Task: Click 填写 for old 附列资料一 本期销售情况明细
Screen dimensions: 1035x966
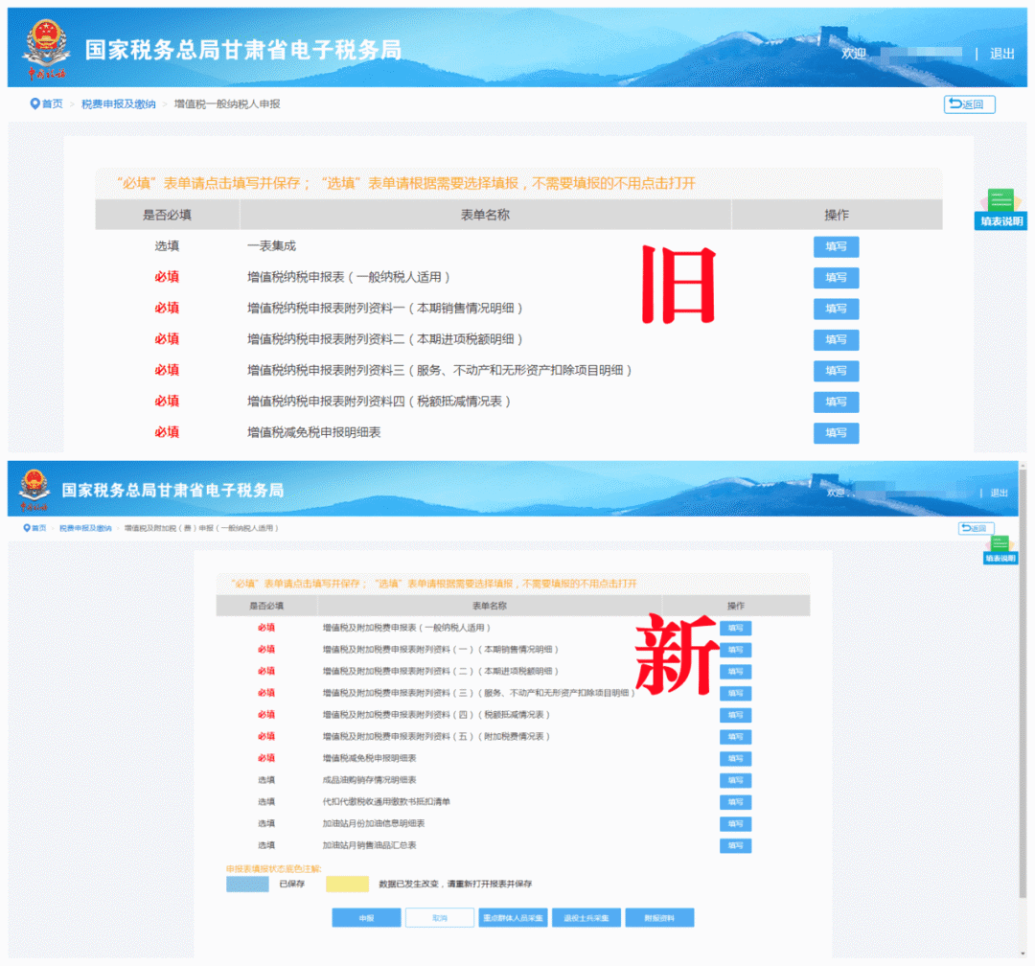Action: tap(836, 309)
